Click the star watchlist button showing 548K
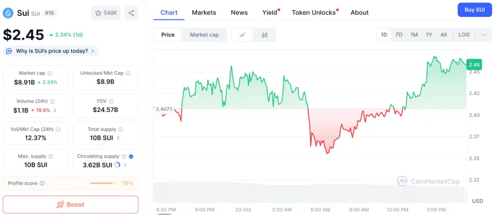The image size is (497, 215). [106, 13]
